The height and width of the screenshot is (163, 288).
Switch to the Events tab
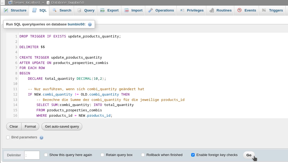point(247,10)
